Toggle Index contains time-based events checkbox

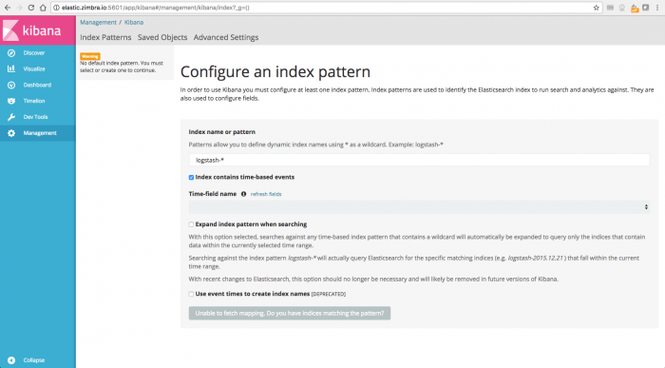pyautogui.click(x=191, y=178)
